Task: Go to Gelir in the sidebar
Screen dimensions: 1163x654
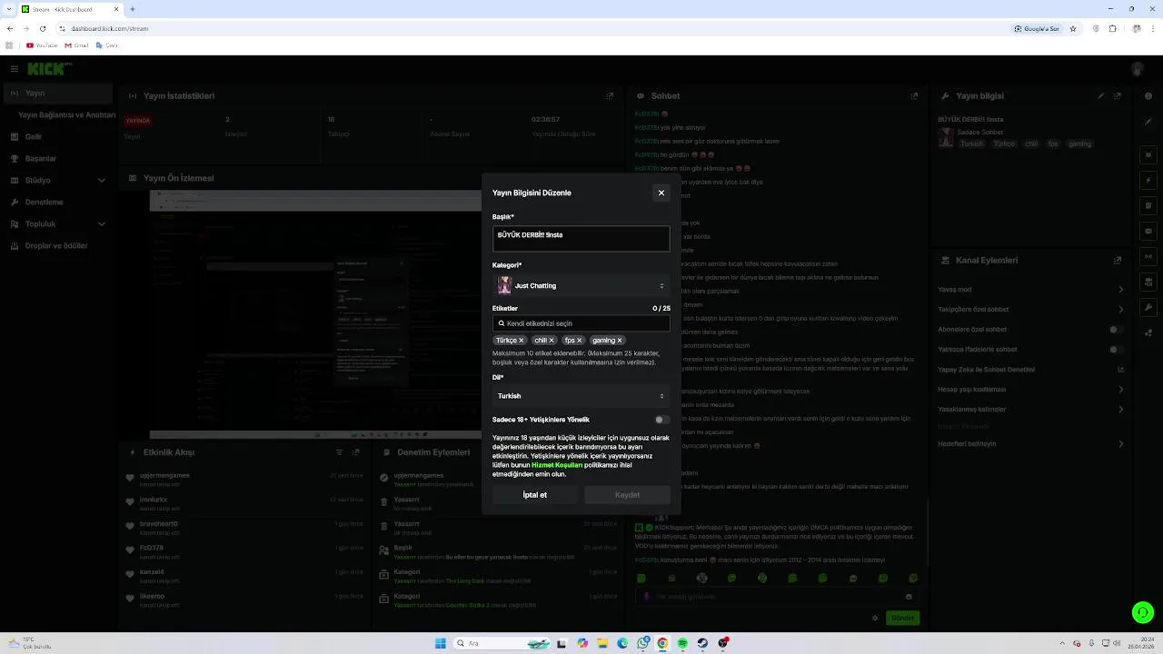Action: pos(58,136)
